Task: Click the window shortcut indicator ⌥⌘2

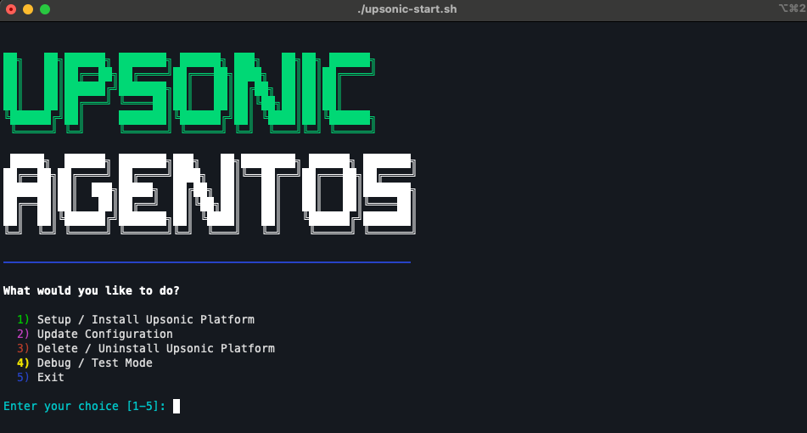Action: click(x=792, y=8)
